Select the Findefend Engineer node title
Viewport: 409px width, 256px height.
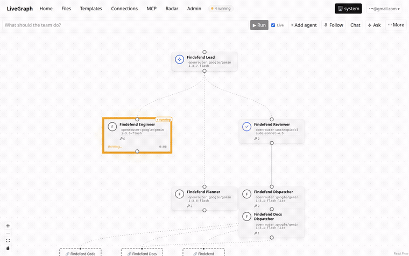137,124
